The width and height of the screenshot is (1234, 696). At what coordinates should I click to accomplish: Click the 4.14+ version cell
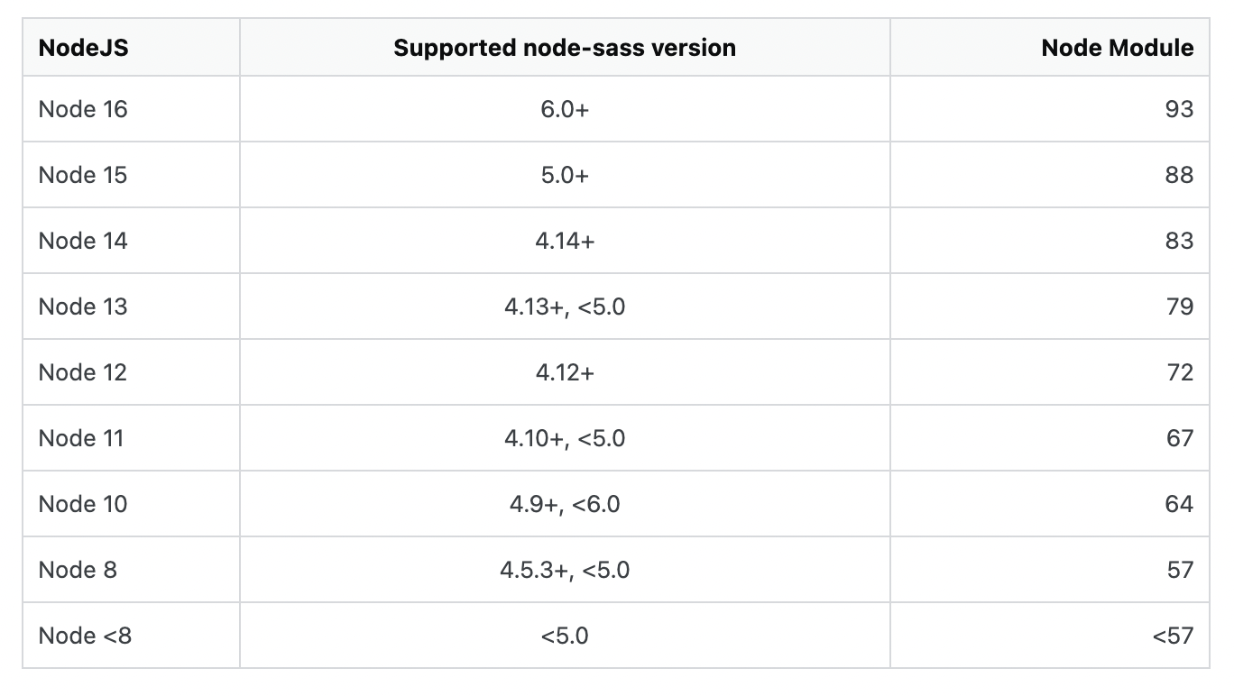pos(565,241)
